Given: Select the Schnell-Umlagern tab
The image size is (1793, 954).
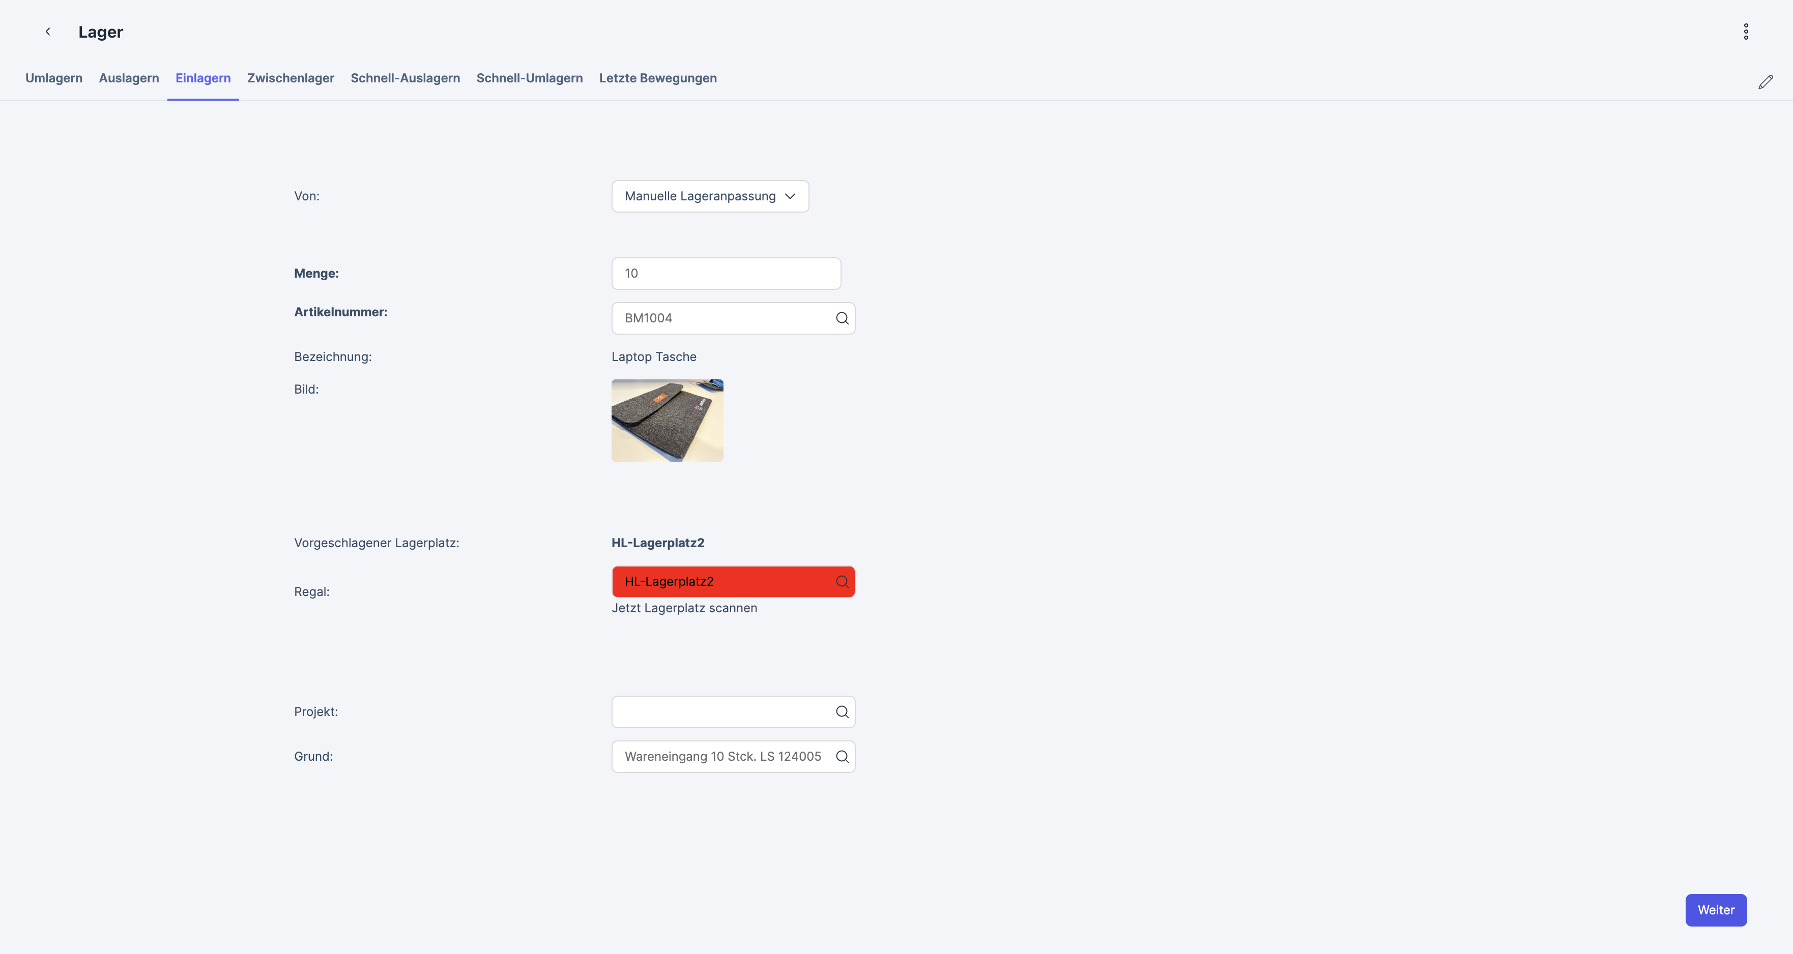Looking at the screenshot, I should tap(529, 78).
